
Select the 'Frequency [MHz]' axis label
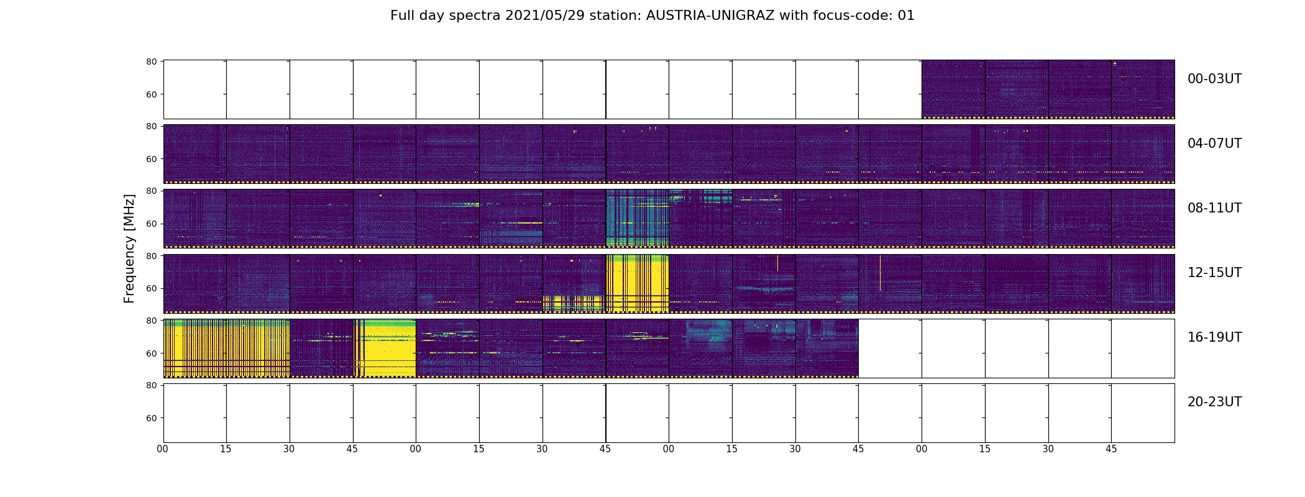129,248
